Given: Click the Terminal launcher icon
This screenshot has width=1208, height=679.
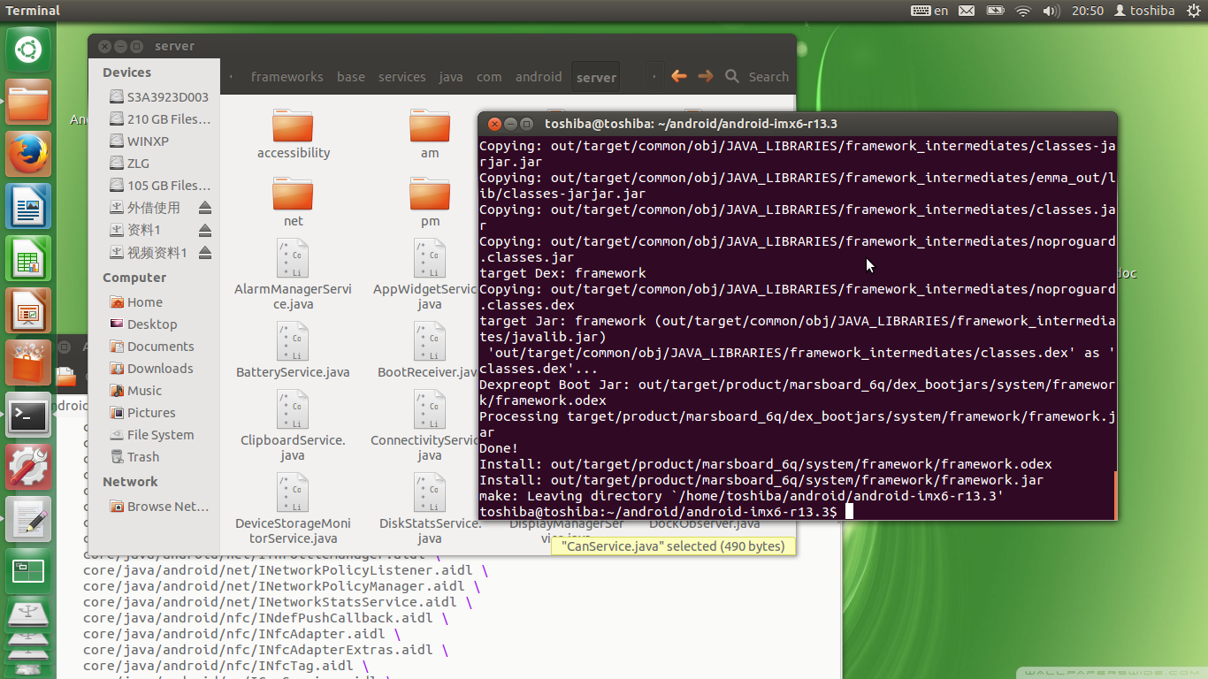Looking at the screenshot, I should 28,415.
